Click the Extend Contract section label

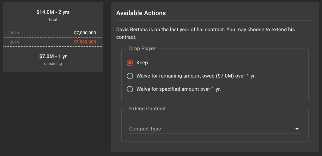147,109
